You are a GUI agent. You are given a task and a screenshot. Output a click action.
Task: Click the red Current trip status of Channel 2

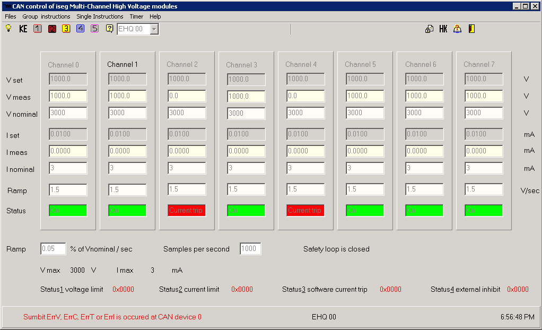[187, 210]
